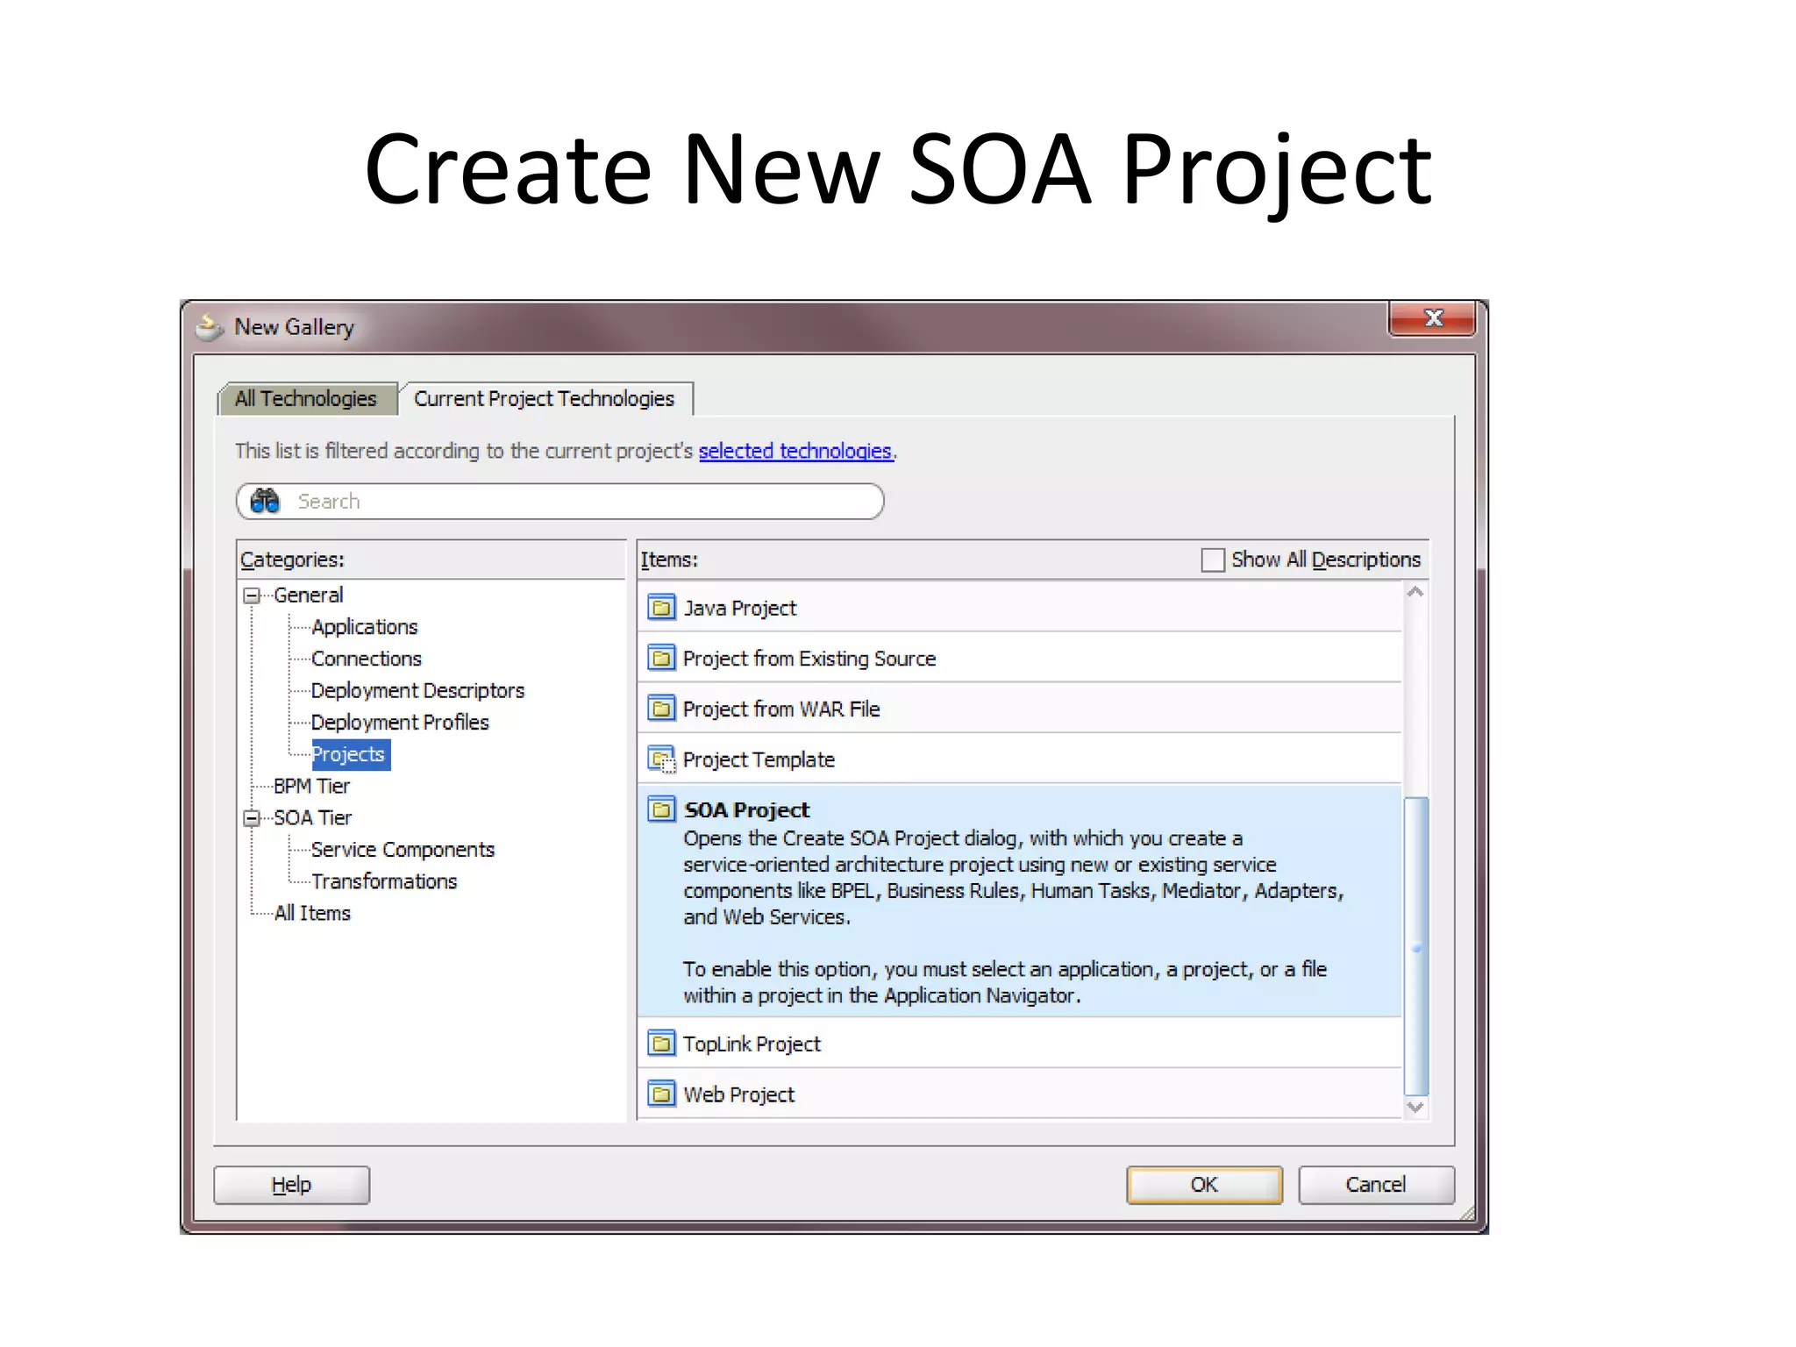Select the BPM Tier category
This screenshot has height=1347, width=1796.
pyautogui.click(x=311, y=786)
